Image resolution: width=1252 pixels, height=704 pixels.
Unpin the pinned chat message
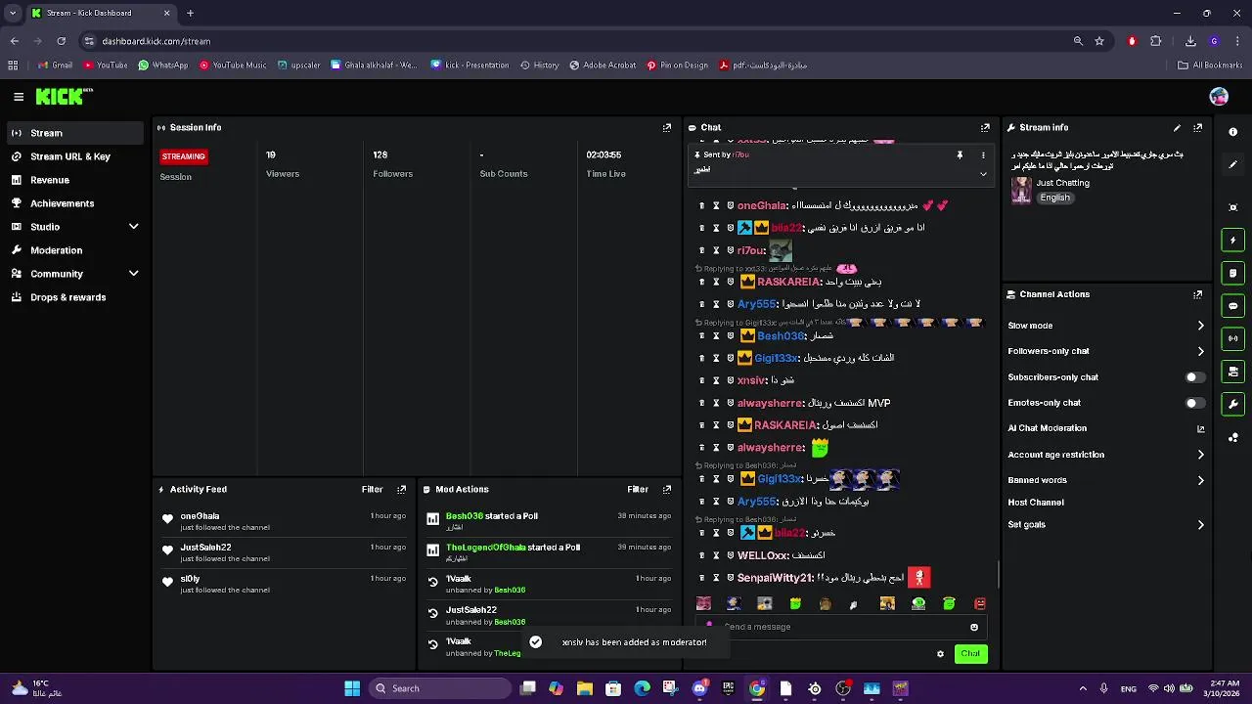click(x=960, y=154)
